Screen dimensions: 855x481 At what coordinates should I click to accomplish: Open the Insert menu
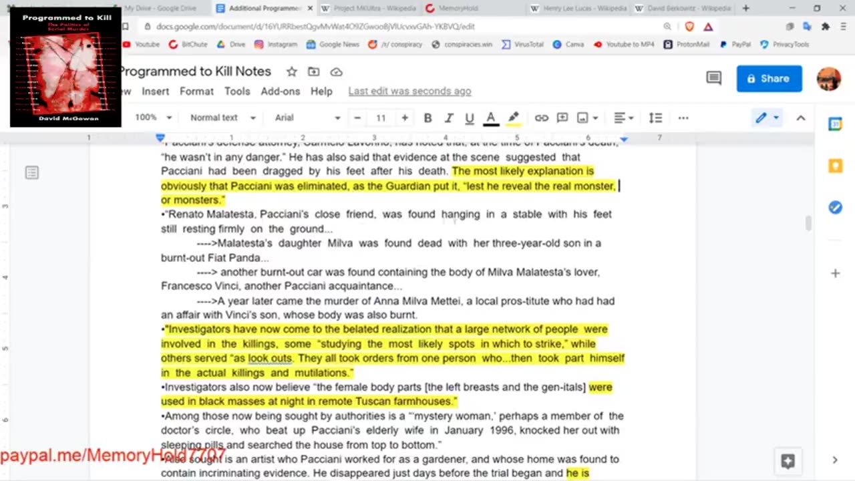155,92
